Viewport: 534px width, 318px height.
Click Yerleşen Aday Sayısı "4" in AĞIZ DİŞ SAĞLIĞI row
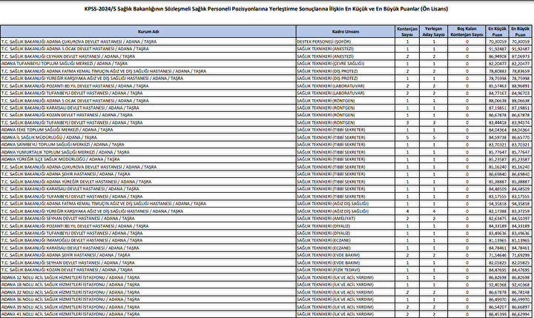pos(434,211)
